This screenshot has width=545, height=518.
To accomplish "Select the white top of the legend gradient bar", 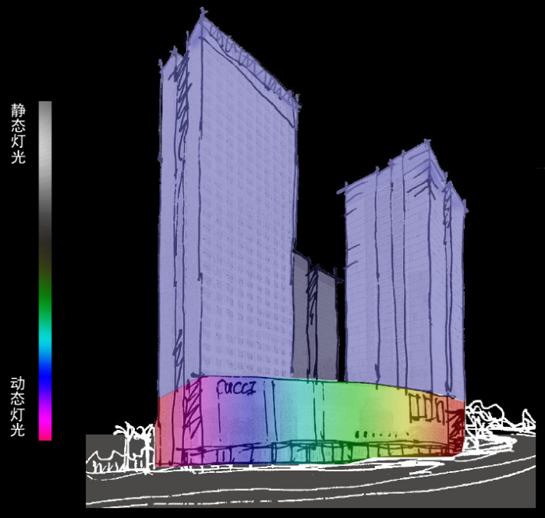I will 45,109.
